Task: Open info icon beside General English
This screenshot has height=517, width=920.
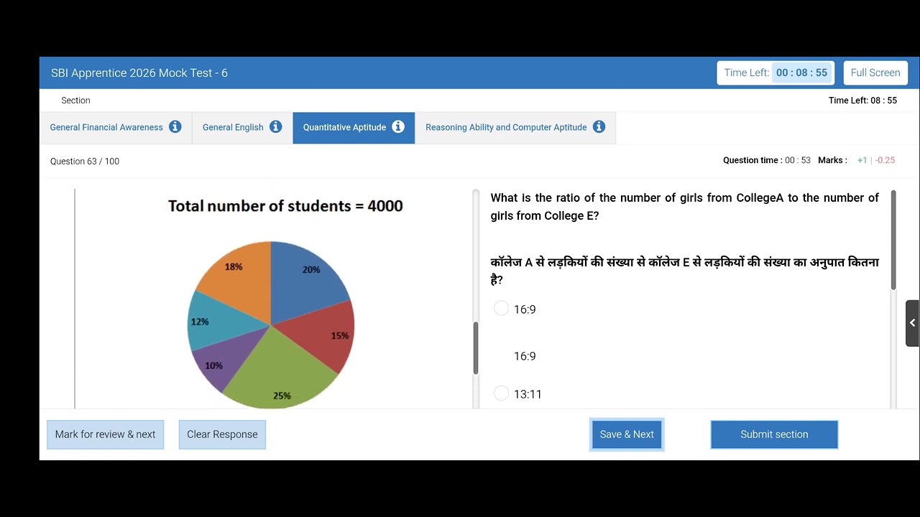Action: (x=275, y=127)
